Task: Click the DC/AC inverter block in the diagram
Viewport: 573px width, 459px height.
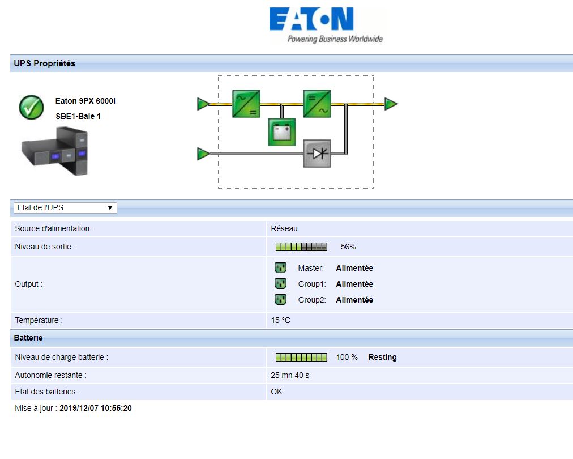Action: point(317,104)
